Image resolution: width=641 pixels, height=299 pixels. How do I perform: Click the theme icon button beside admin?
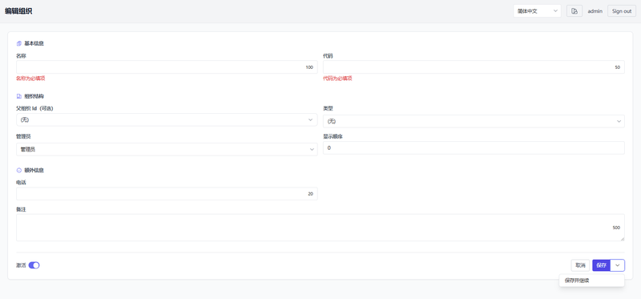point(574,11)
